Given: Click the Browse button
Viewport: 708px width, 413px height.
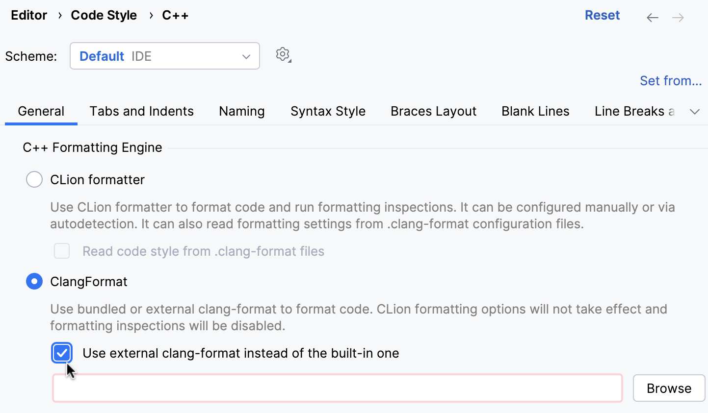Looking at the screenshot, I should (x=669, y=388).
